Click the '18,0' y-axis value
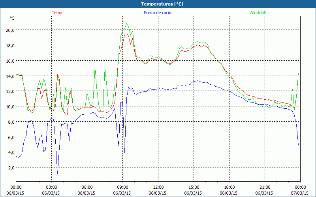The image size is (316, 197). click(10, 45)
